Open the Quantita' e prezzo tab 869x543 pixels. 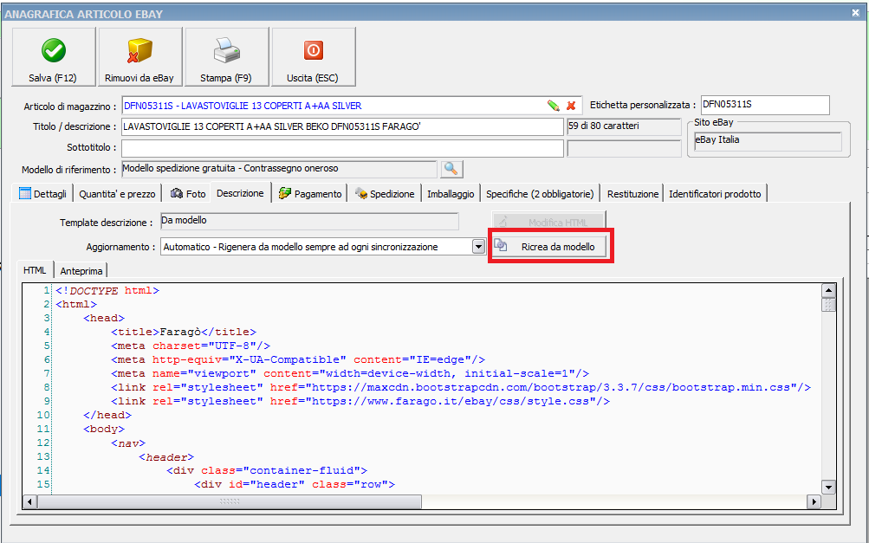(x=118, y=194)
